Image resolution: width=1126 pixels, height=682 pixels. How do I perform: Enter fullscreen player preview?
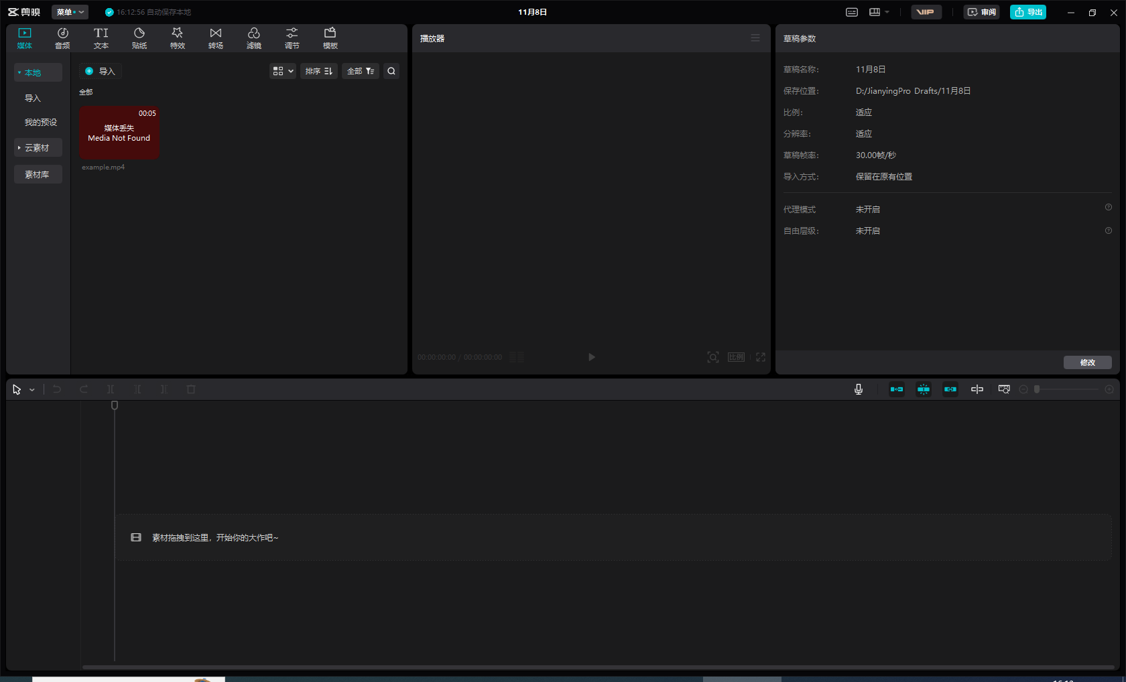(761, 357)
